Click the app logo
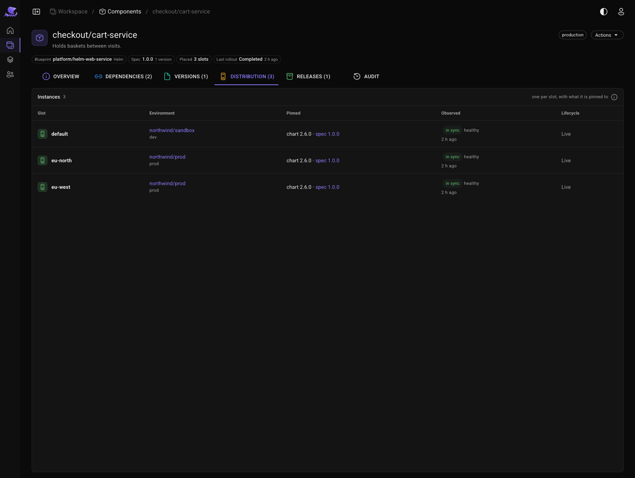 tap(11, 12)
